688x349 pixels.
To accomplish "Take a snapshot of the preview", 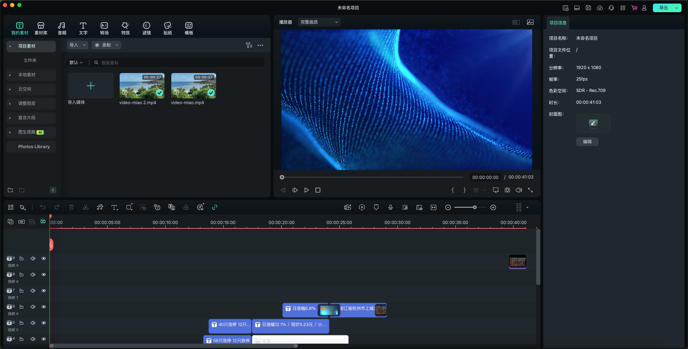I will [x=507, y=190].
